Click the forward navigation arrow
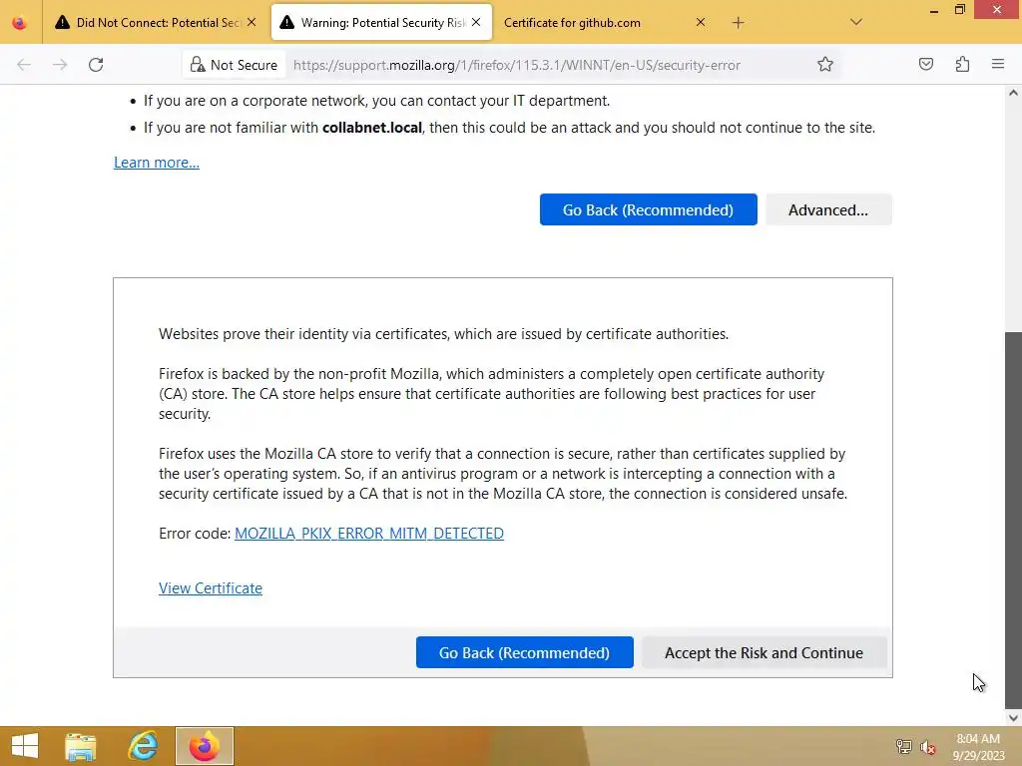Image resolution: width=1022 pixels, height=766 pixels. click(x=60, y=65)
